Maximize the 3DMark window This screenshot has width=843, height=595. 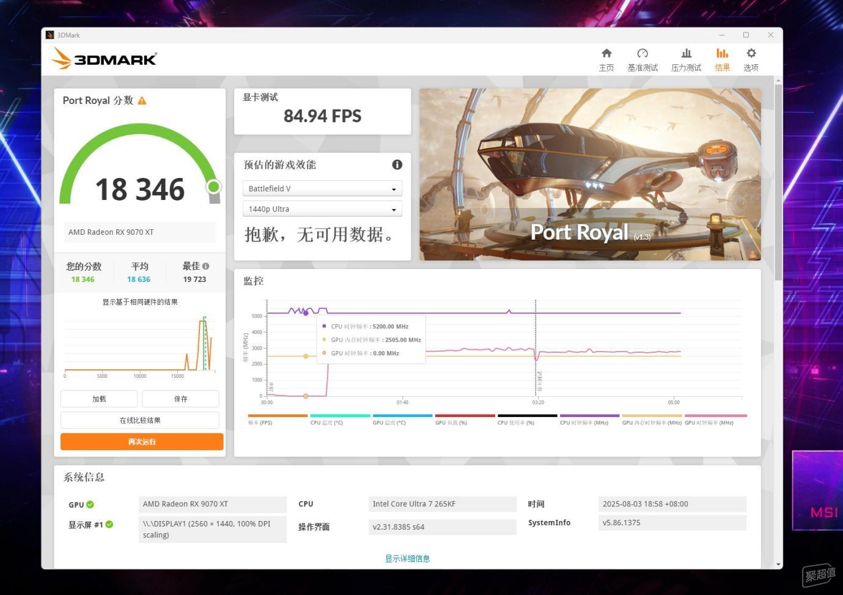pos(746,35)
